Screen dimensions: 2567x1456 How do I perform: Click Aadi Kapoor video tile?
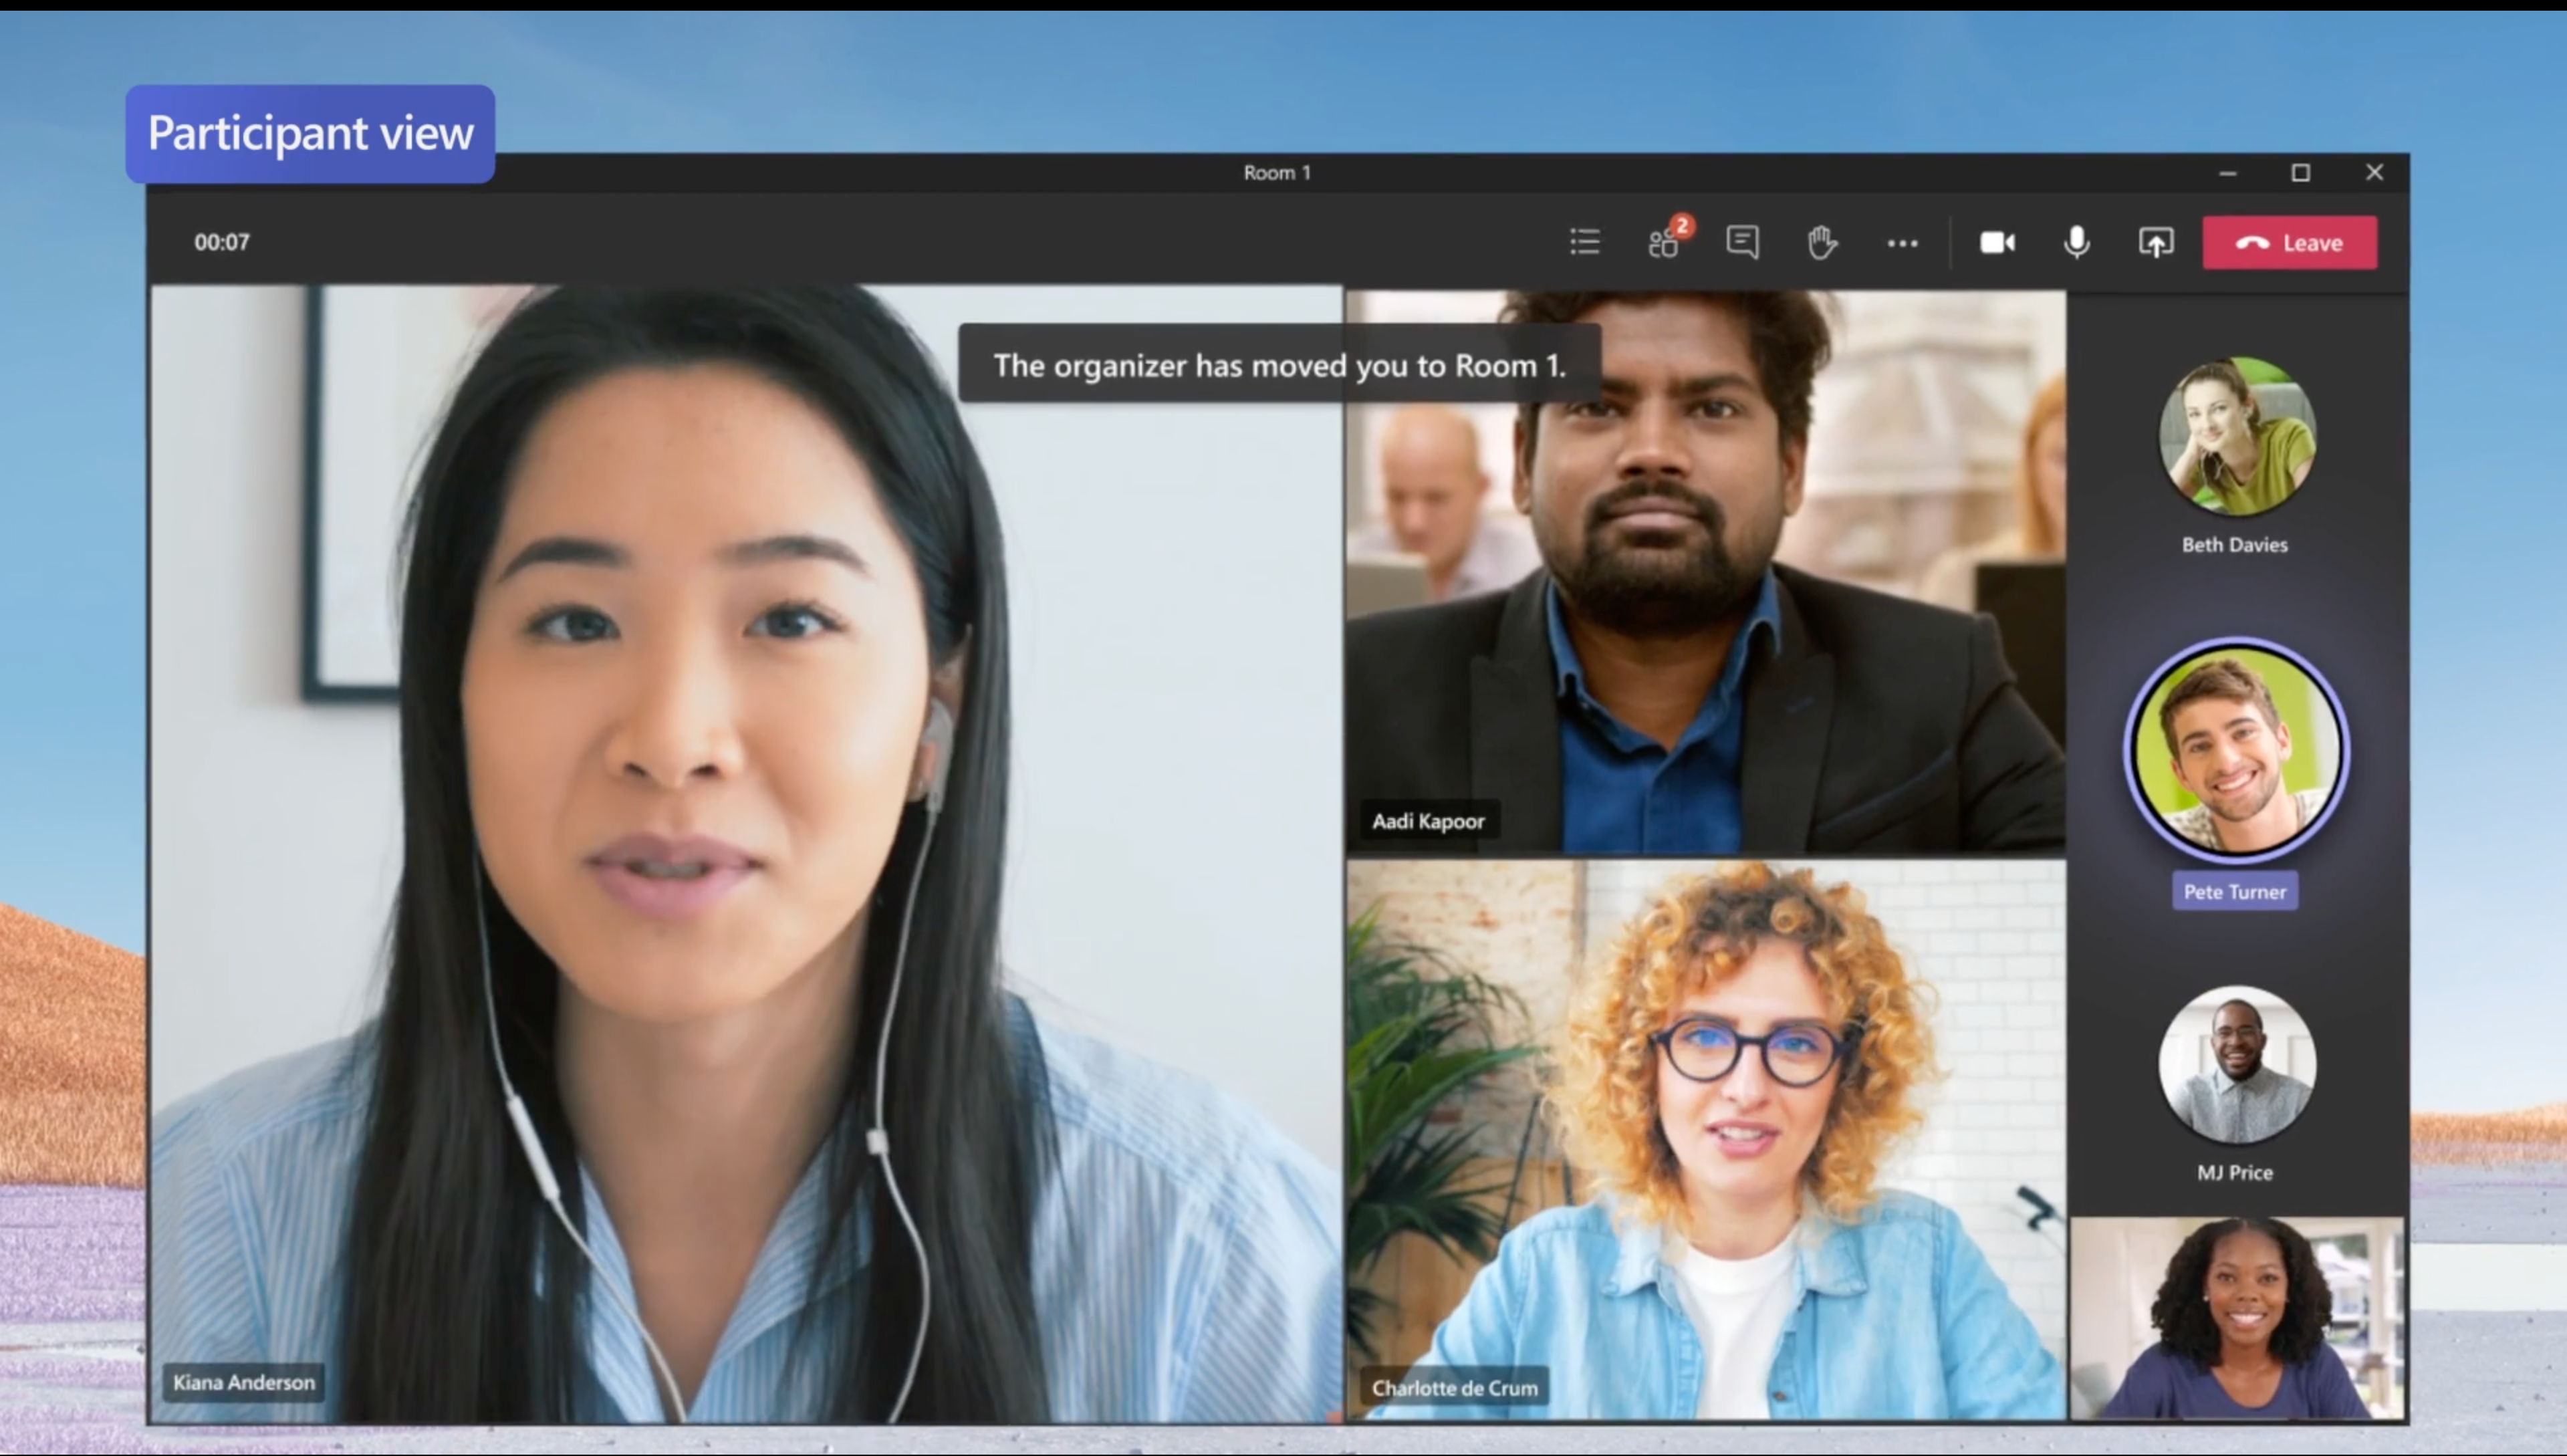1706,571
